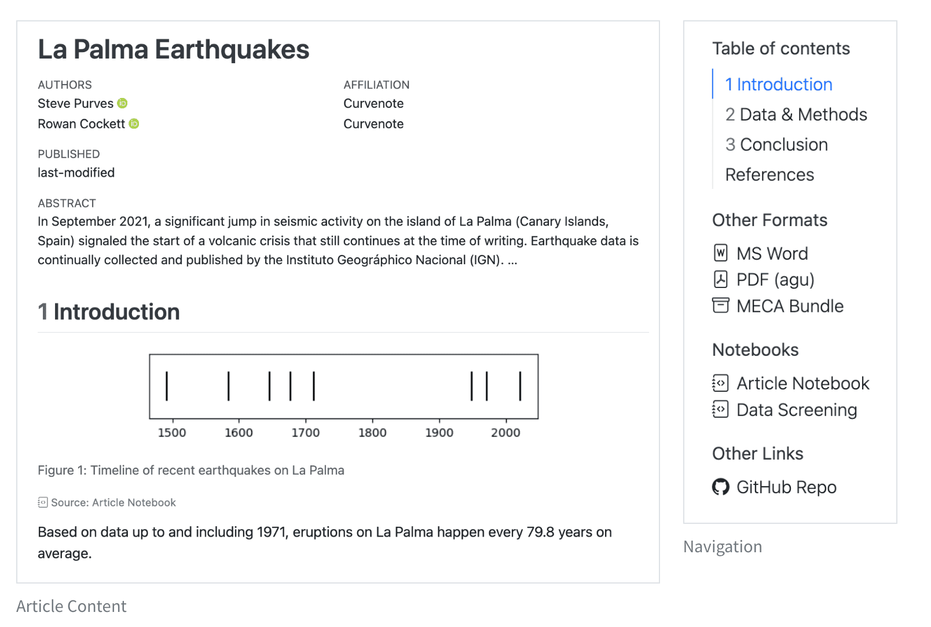Download the MS Word format
Viewport: 931px width, 627px height.
click(771, 254)
